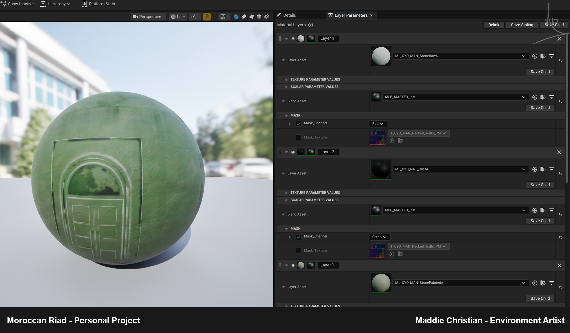570x333 pixels.
Task: Expand Layer 3 Scalar Parameter Values
Action: pyautogui.click(x=286, y=87)
